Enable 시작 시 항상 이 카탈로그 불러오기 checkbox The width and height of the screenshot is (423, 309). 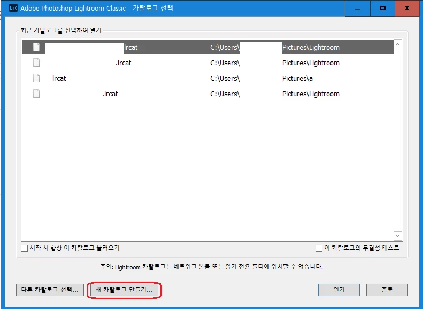[24, 248]
